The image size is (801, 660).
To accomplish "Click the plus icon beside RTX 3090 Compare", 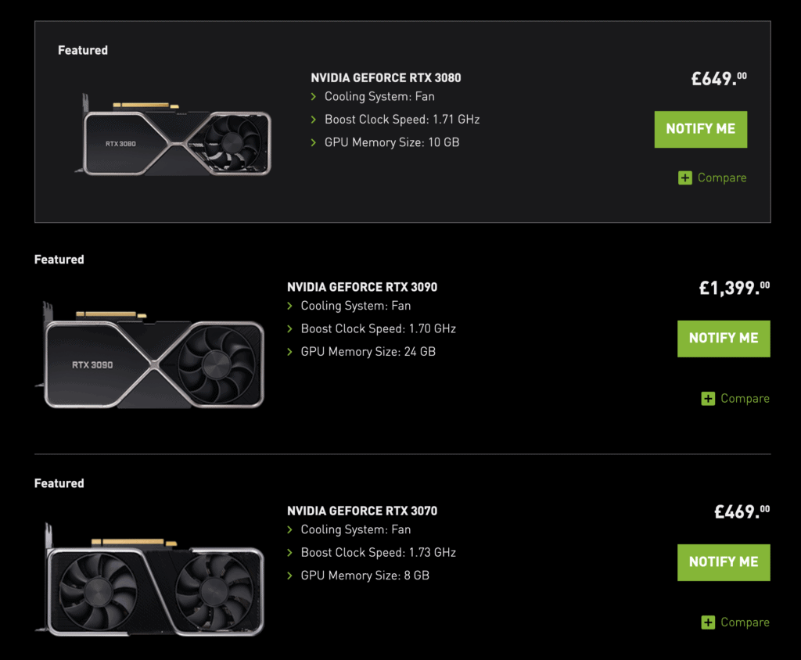I will (x=708, y=399).
